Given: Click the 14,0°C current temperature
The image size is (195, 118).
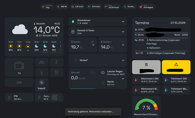Looking at the screenshot, I should click(x=47, y=30).
